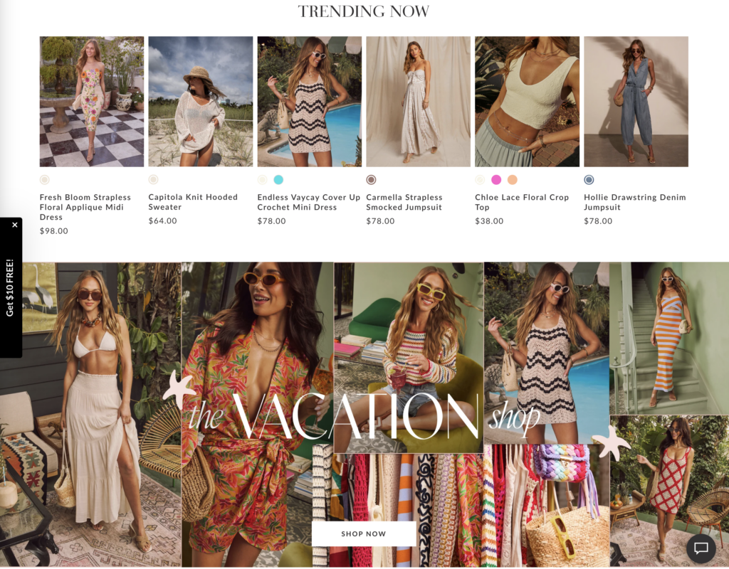
Task: Select pink swatch for Chloe Lace Crop Top
Action: (x=496, y=180)
